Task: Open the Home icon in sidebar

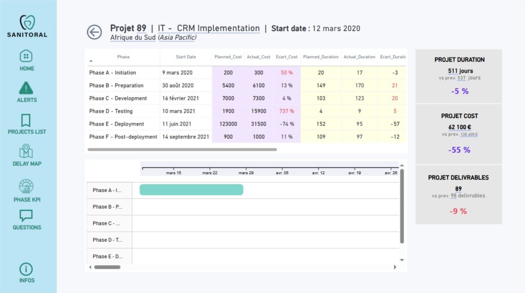Action: [26, 56]
